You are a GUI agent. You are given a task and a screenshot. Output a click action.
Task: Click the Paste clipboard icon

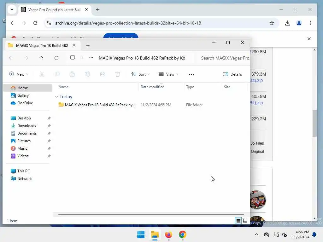[72, 74]
